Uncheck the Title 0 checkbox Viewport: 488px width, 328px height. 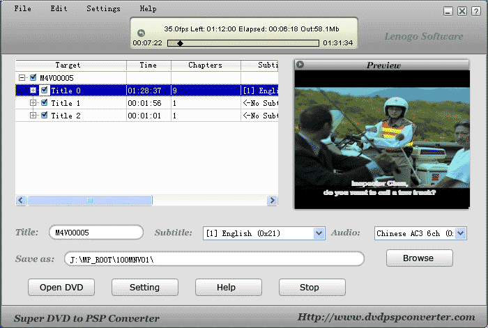click(45, 91)
